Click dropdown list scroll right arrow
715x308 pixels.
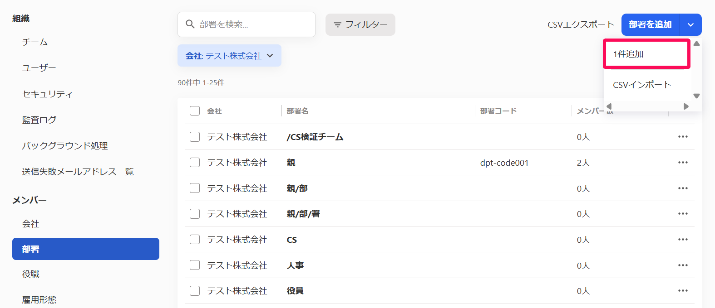686,106
